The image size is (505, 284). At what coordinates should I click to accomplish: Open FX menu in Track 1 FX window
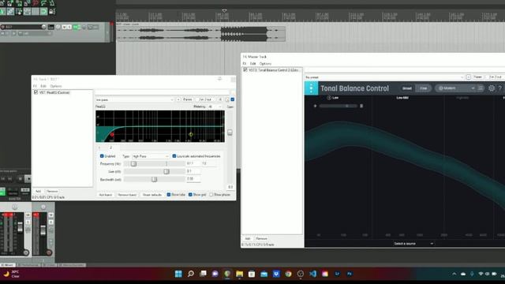click(x=35, y=86)
